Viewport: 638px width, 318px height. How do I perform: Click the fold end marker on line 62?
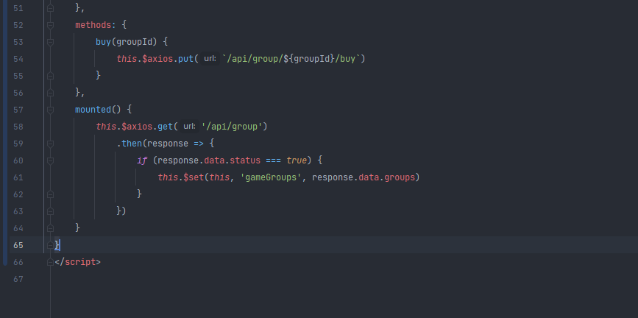point(51,194)
